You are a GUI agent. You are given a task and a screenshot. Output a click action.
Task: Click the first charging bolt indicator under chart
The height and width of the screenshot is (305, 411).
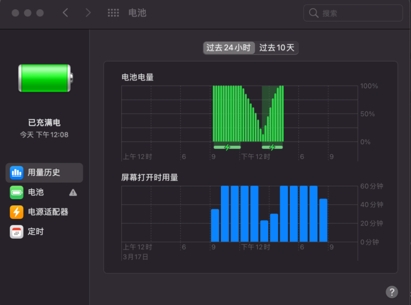point(227,147)
